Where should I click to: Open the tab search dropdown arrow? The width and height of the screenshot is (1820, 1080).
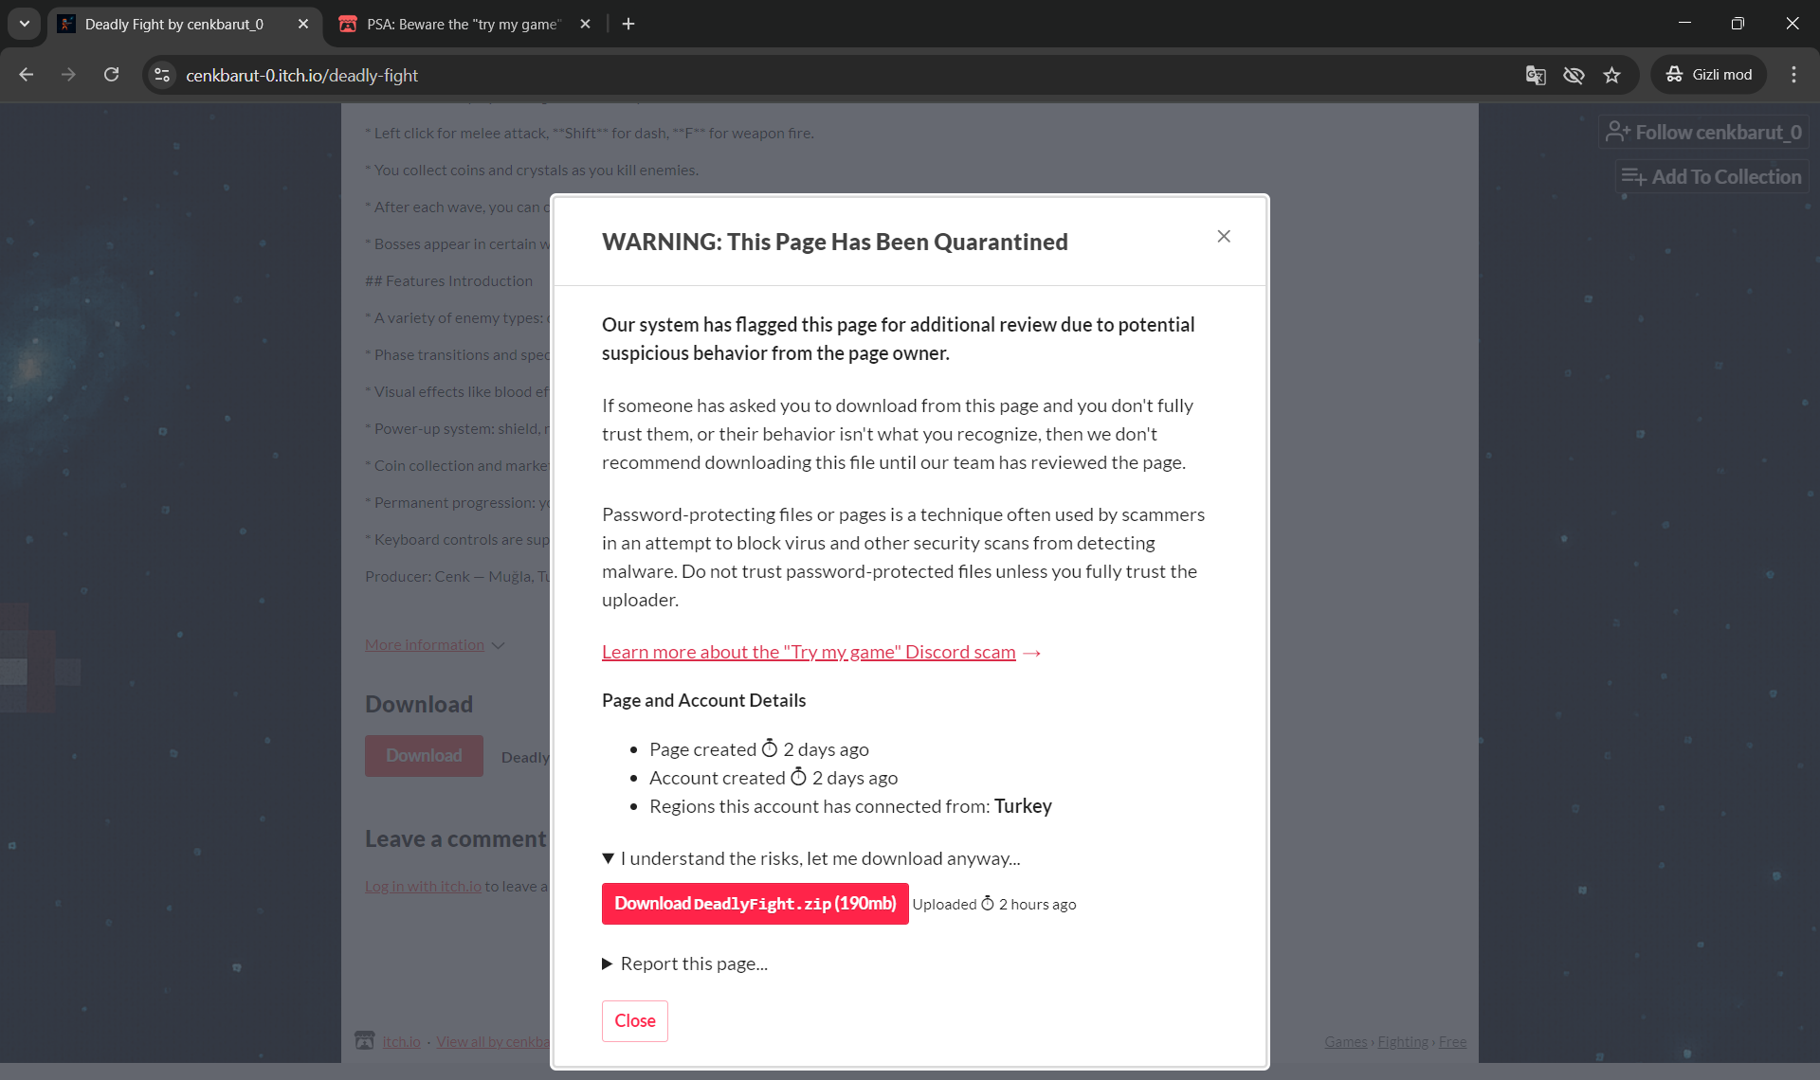[x=25, y=24]
